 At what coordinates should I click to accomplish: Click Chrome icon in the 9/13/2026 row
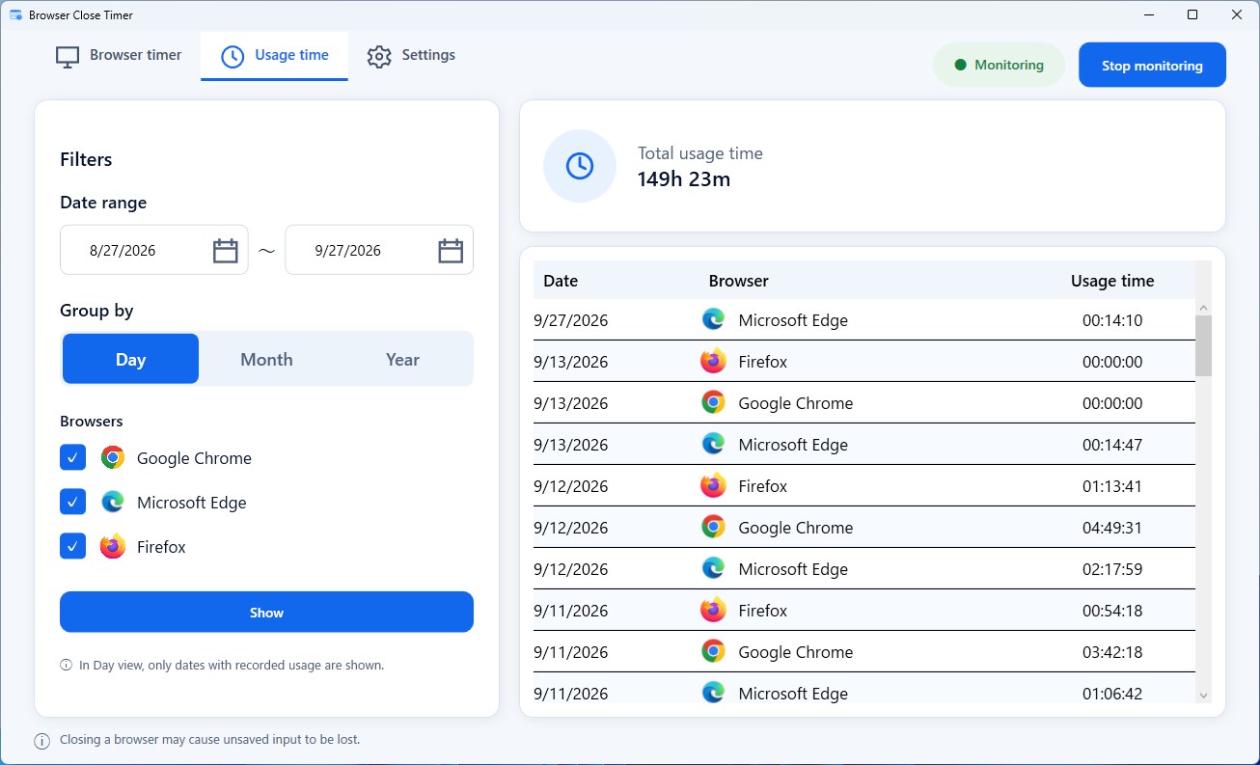[713, 402]
